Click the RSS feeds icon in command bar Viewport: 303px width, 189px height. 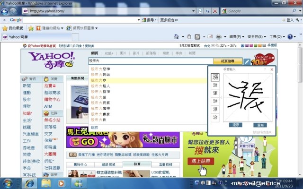tap(197, 37)
